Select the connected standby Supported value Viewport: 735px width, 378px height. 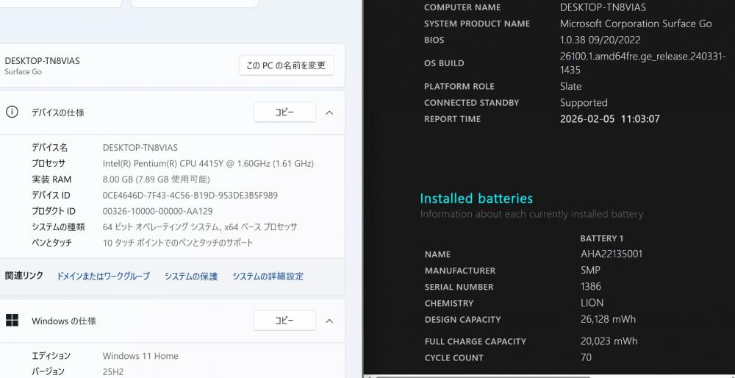pyautogui.click(x=584, y=103)
